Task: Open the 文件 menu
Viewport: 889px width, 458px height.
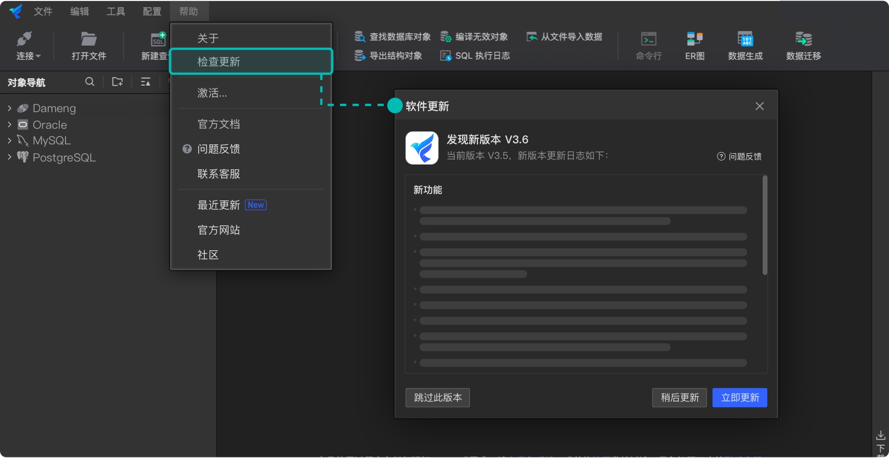Action: (43, 11)
